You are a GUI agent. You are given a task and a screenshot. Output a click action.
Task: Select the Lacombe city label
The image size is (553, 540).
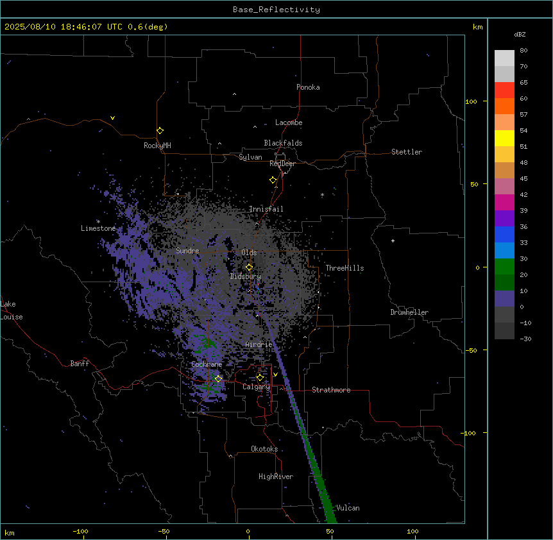pyautogui.click(x=289, y=122)
